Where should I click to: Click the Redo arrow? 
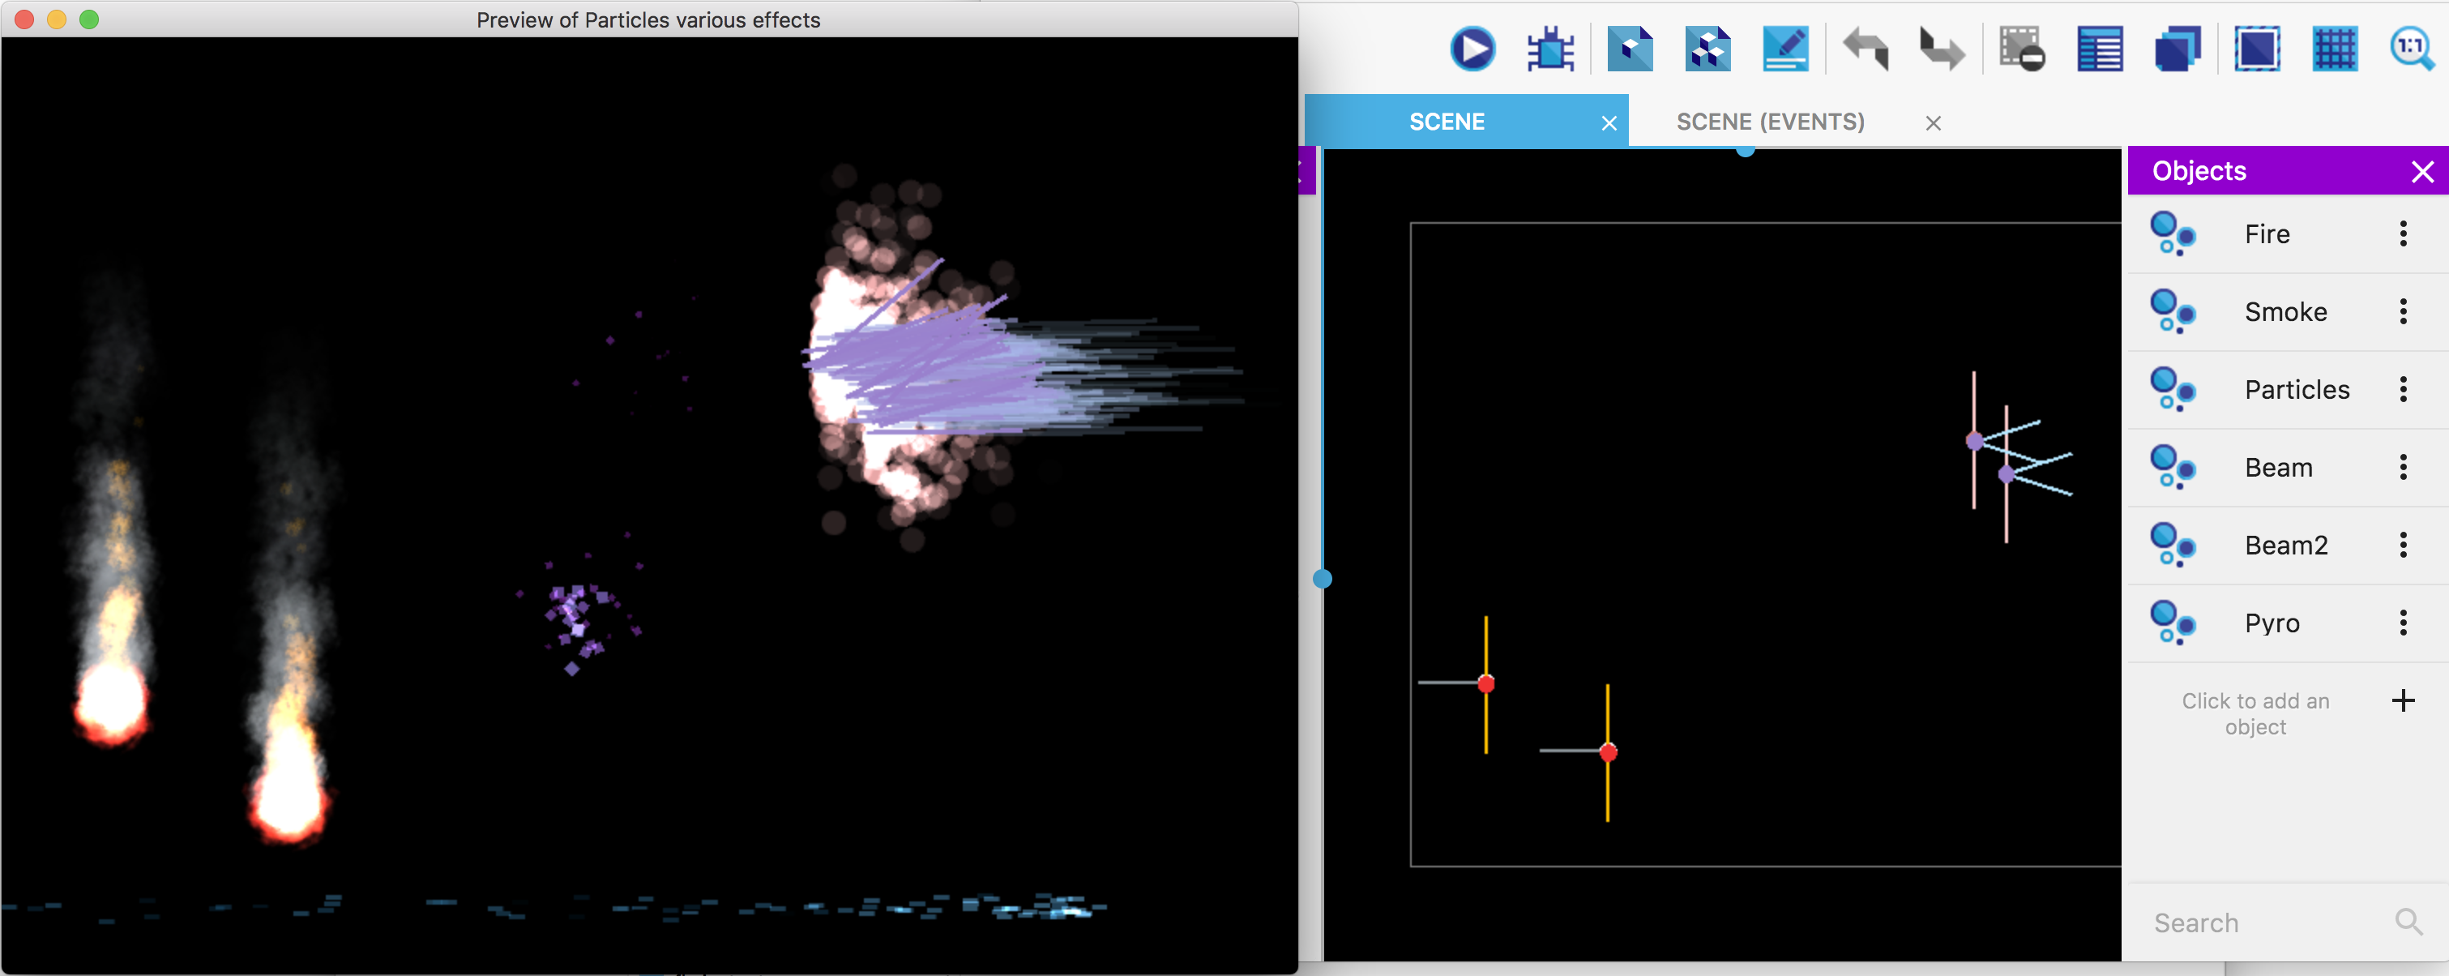point(1942,49)
